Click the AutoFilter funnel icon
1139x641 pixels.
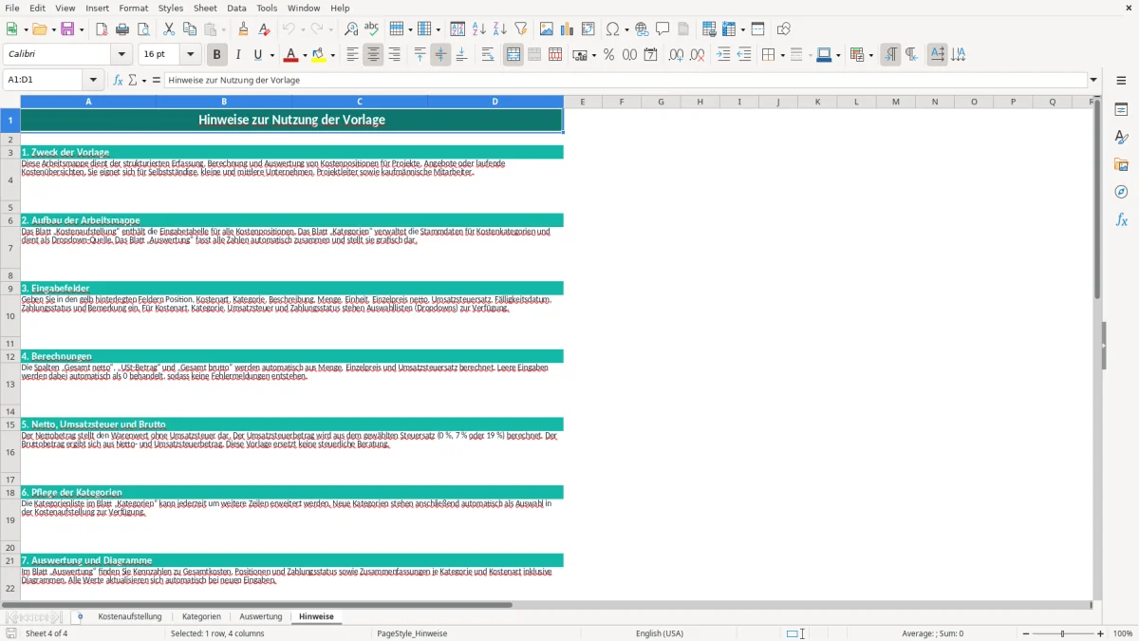521,29
